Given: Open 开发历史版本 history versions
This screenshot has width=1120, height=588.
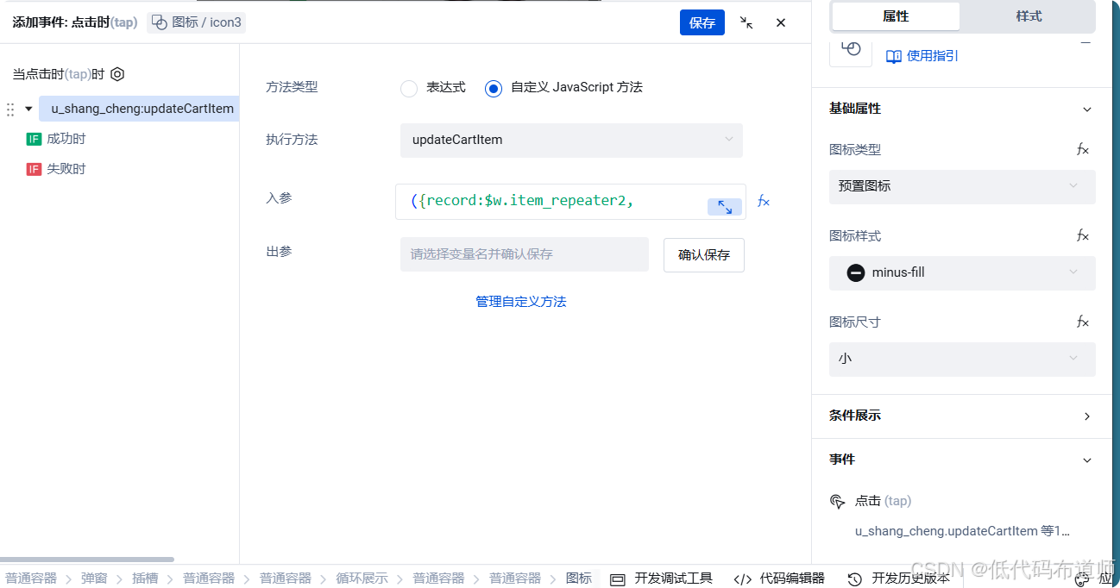Looking at the screenshot, I should 898,579.
